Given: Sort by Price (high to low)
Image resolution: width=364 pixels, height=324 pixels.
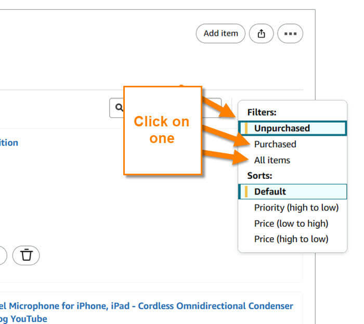Looking at the screenshot, I should [x=292, y=239].
